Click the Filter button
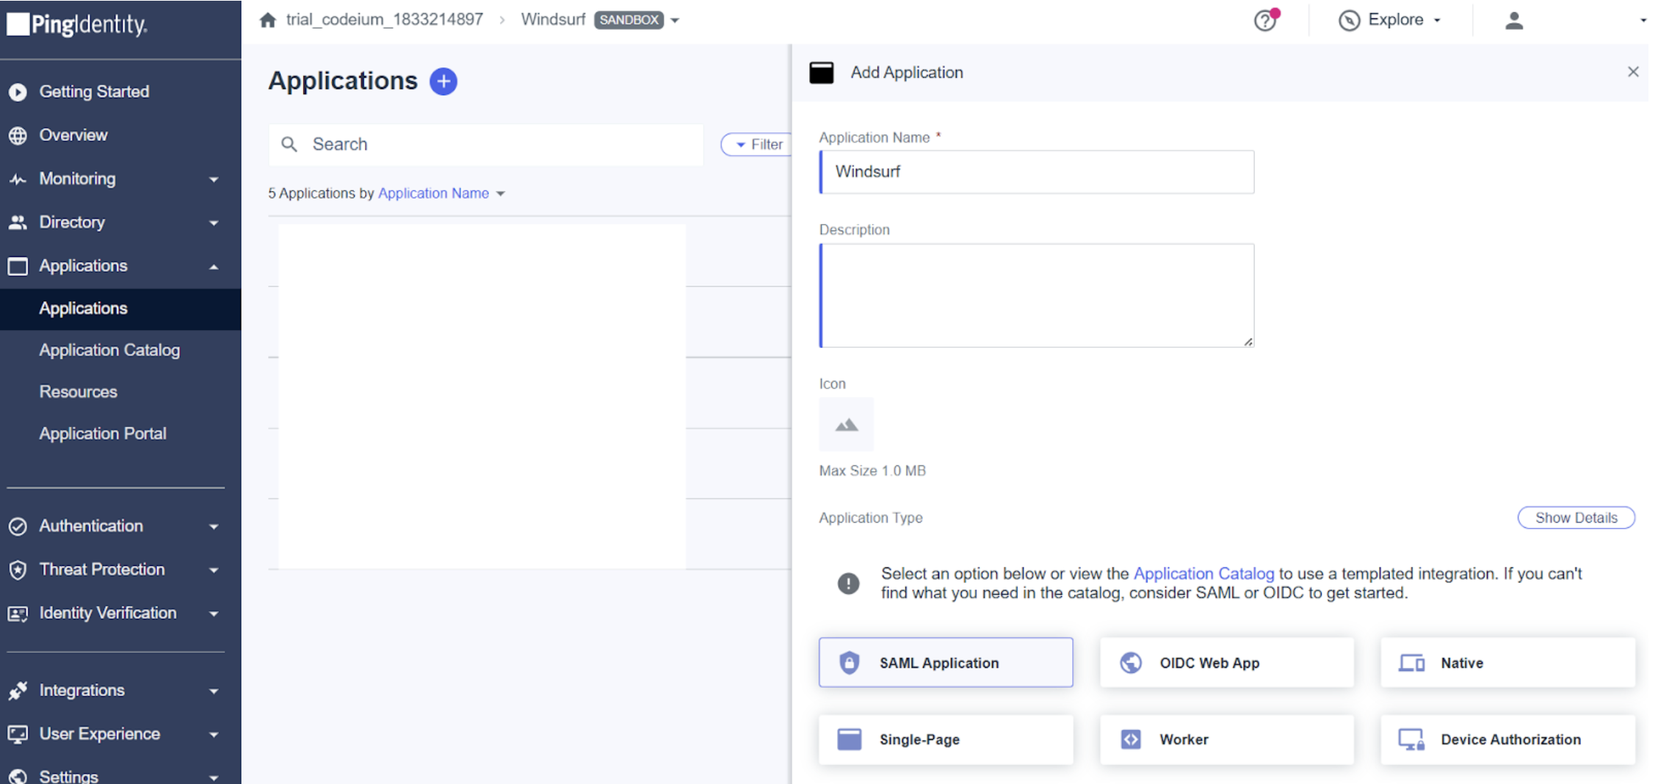 point(756,145)
